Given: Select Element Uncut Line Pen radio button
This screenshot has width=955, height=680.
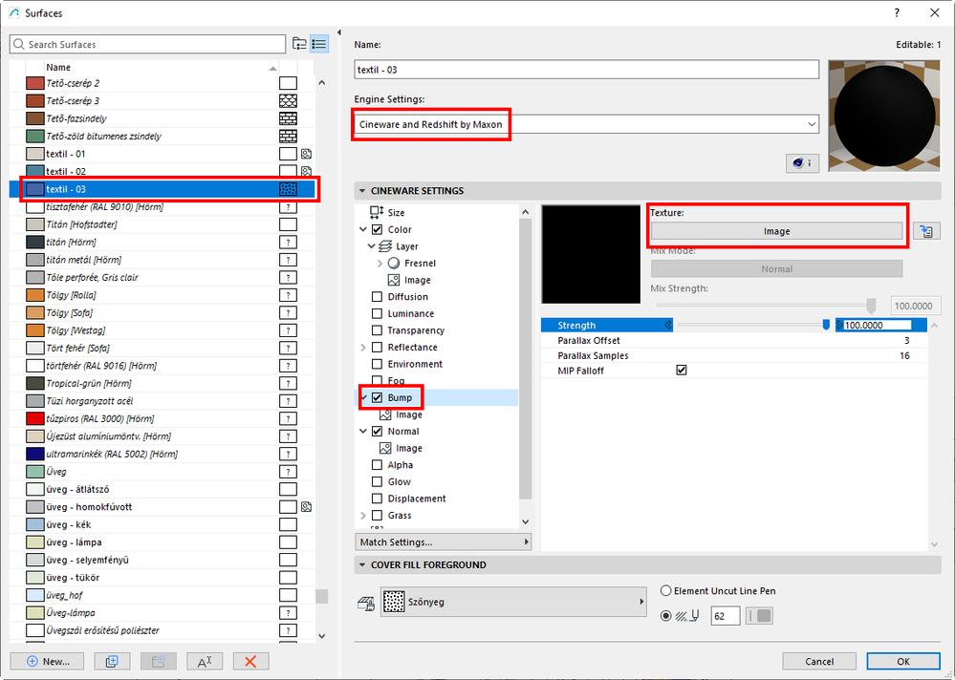Looking at the screenshot, I should coord(665,590).
